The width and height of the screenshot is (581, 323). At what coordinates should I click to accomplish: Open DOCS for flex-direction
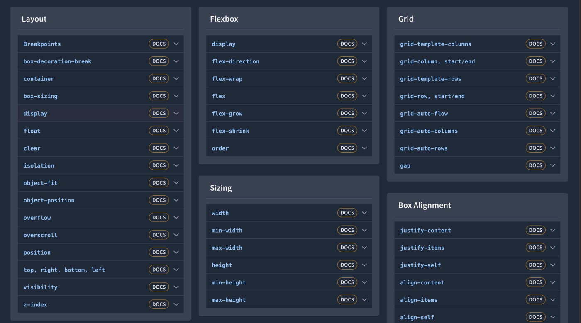347,61
